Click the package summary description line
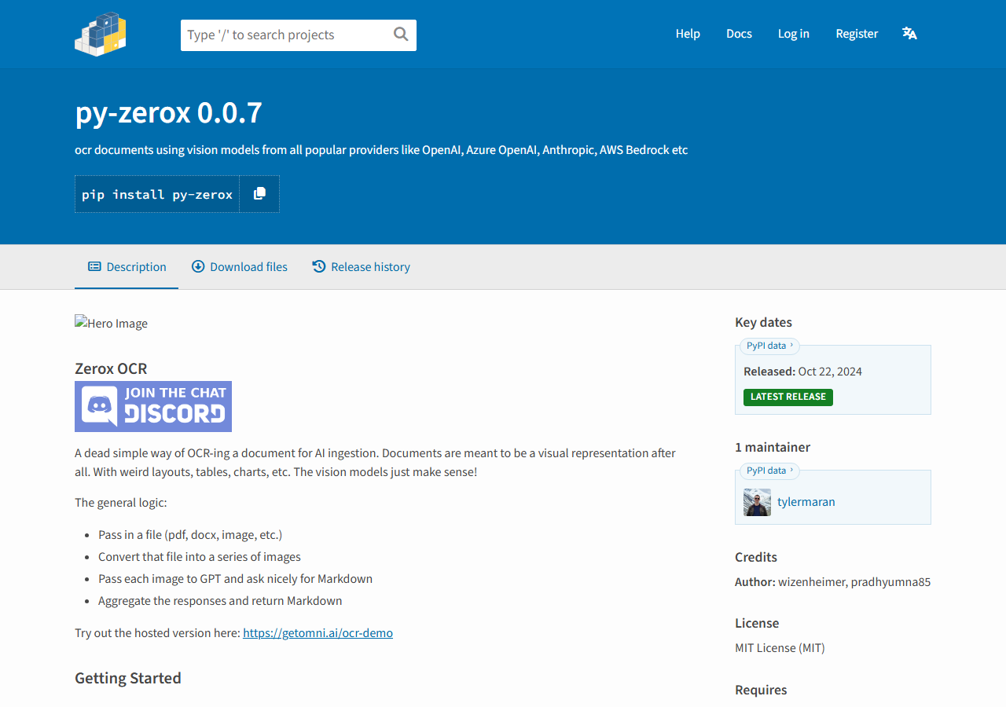Screen dimensions: 1006x707 381,150
